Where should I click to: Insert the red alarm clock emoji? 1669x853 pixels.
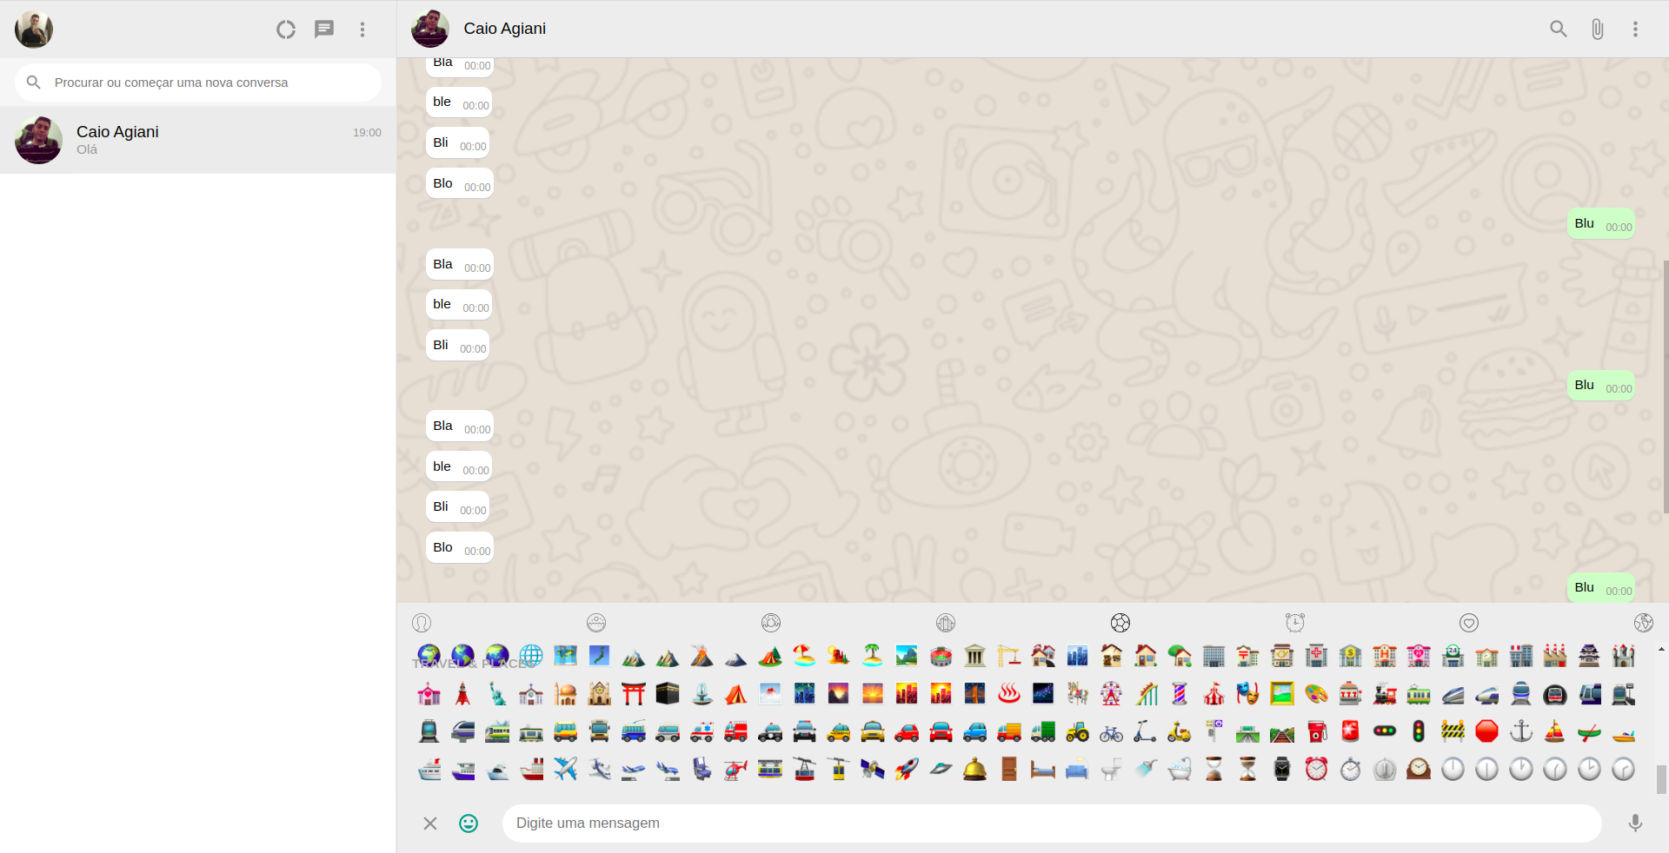coord(1316,769)
